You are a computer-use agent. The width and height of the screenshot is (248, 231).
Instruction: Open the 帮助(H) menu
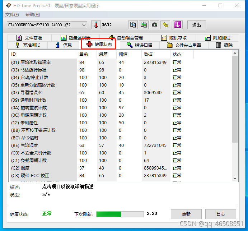pyautogui.click(x=33, y=15)
